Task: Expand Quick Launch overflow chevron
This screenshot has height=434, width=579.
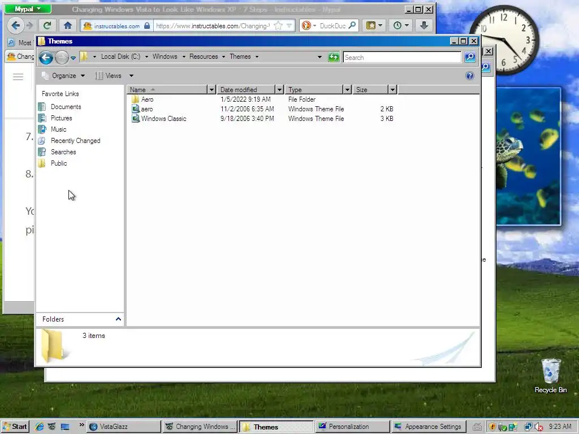Action: point(81,425)
